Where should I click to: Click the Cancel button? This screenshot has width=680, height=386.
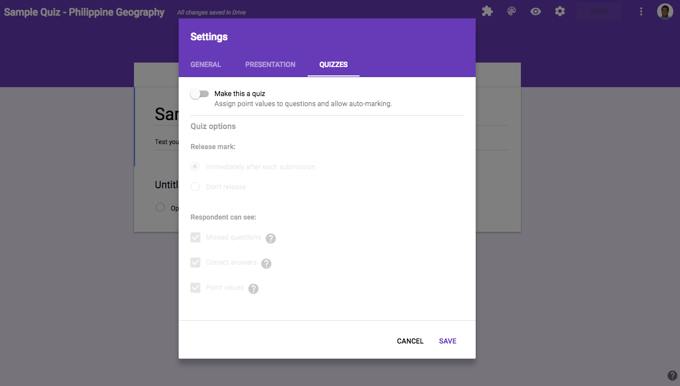(410, 341)
